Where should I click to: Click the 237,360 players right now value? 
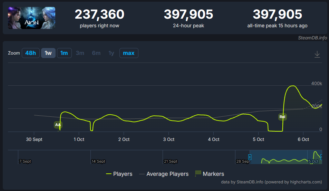pyautogui.click(x=99, y=14)
